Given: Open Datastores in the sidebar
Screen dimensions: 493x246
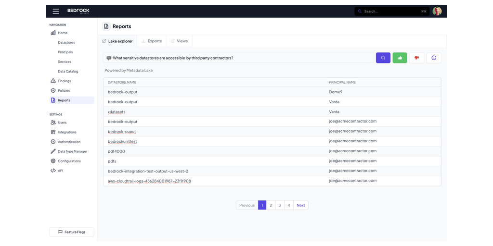Looking at the screenshot, I should click(x=66, y=42).
